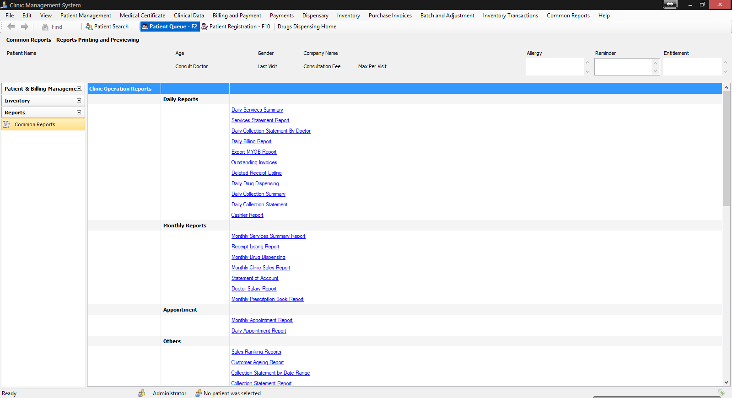Open Monthly Clinic Sales Report

point(261,268)
